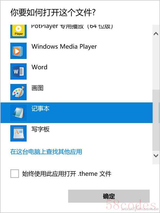Click the app list scrollbar thumb
This screenshot has height=213, width=160.
(x=156, y=120)
